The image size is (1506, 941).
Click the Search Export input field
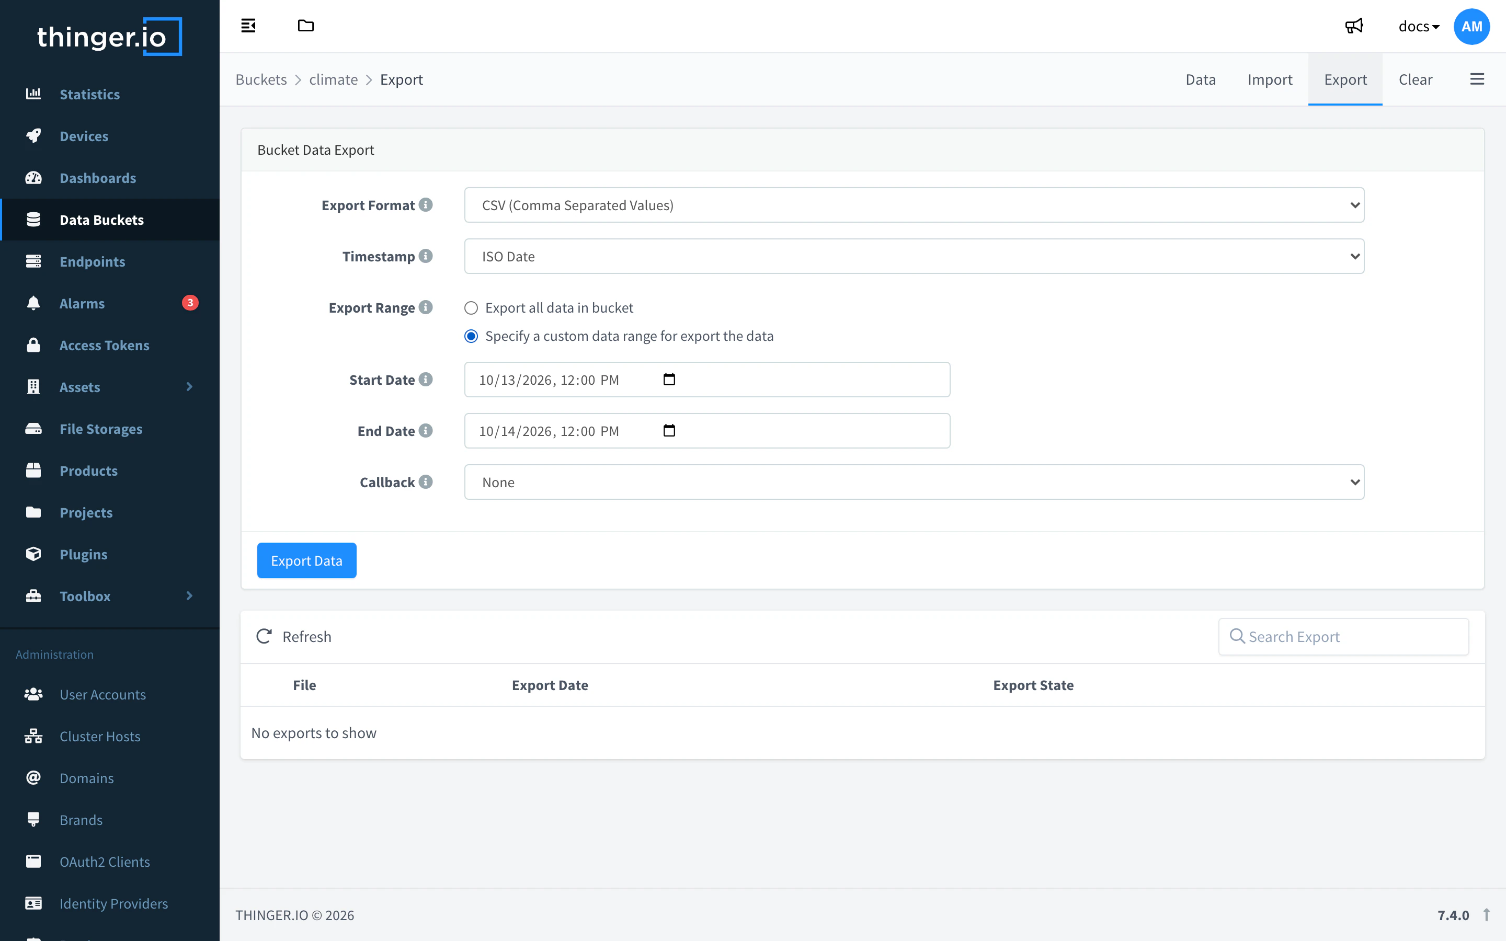point(1343,636)
